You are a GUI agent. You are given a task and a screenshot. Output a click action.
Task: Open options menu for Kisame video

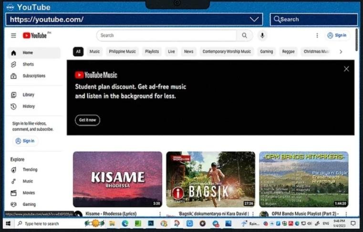[160, 214]
